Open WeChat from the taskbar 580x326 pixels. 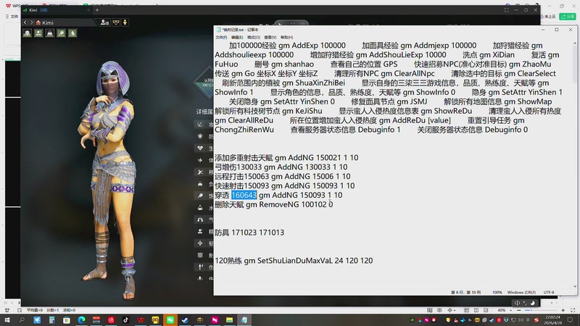click(170, 320)
